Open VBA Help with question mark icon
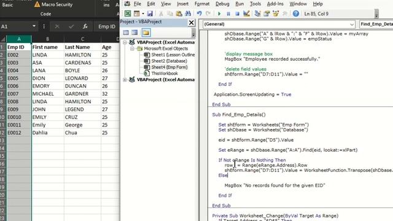Screen dimensions: 393x221 296,14
